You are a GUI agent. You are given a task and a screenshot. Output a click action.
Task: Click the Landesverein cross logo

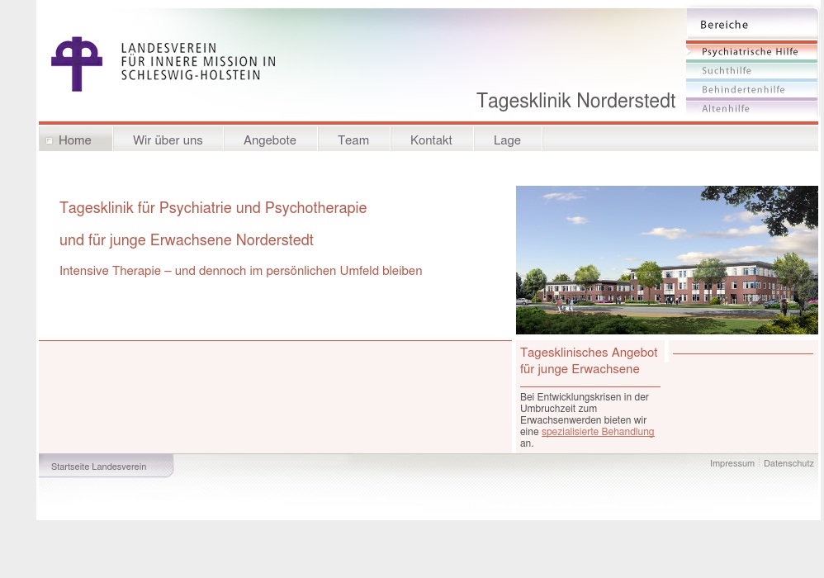pos(77,64)
